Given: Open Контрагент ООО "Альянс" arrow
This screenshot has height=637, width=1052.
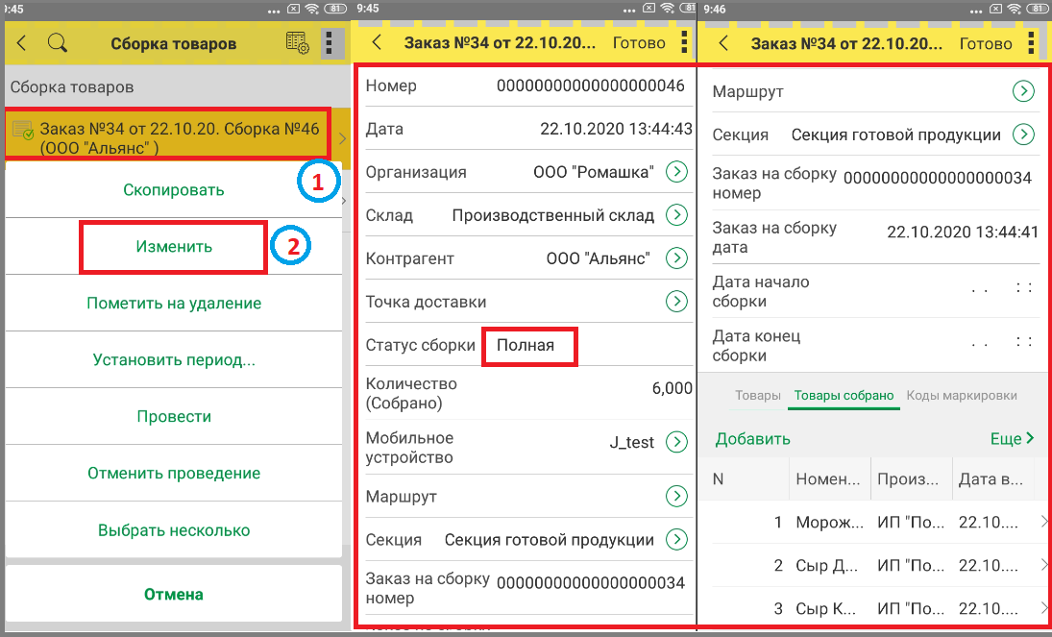Looking at the screenshot, I should 677,257.
